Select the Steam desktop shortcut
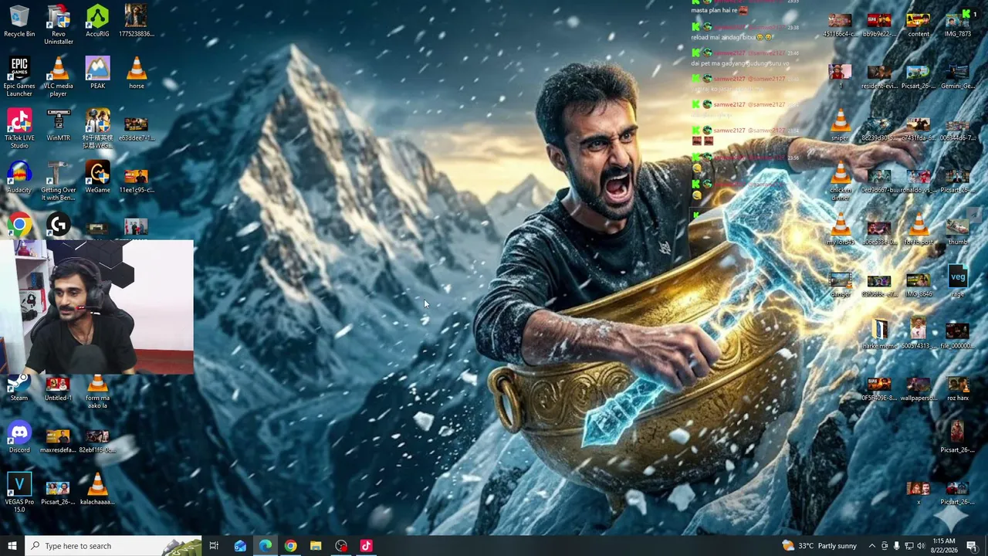The image size is (988, 556). point(19,388)
